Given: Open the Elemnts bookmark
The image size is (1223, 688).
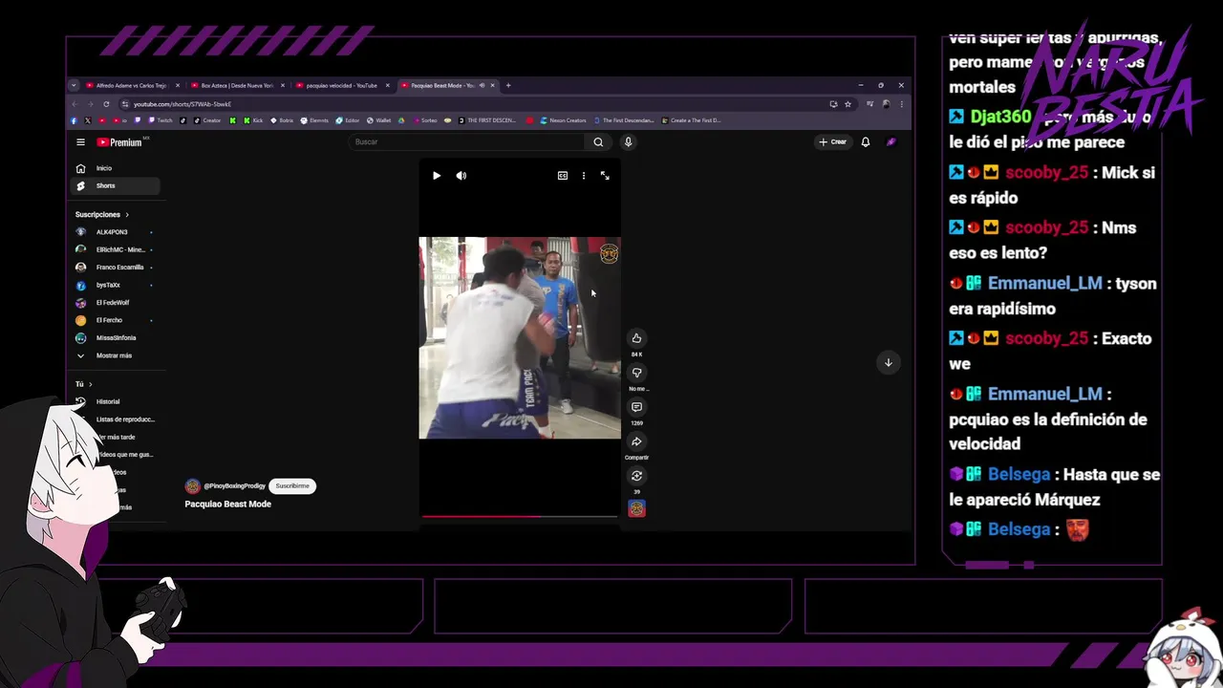Looking at the screenshot, I should [314, 120].
